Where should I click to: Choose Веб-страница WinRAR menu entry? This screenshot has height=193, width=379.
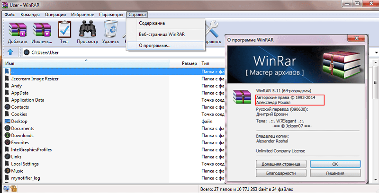tap(165, 34)
